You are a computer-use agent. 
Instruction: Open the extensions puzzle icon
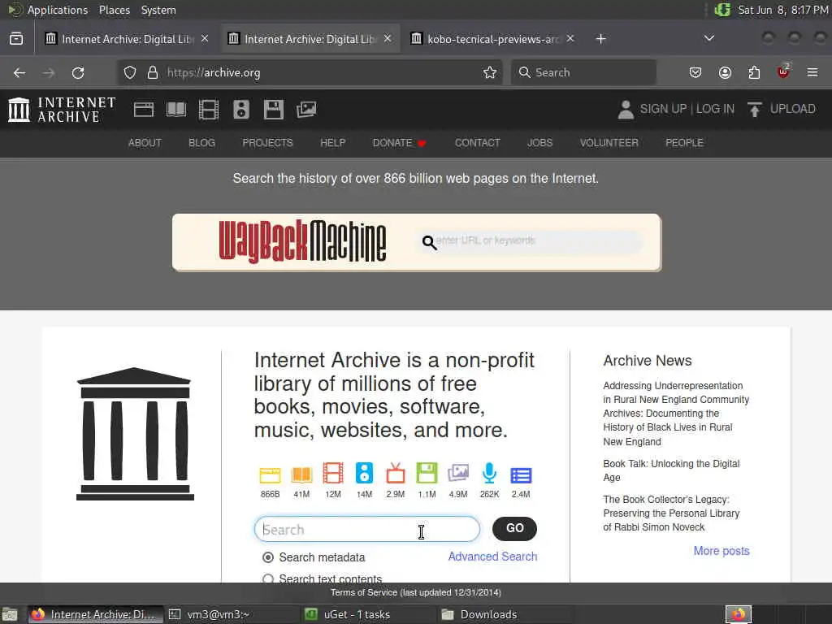(754, 72)
